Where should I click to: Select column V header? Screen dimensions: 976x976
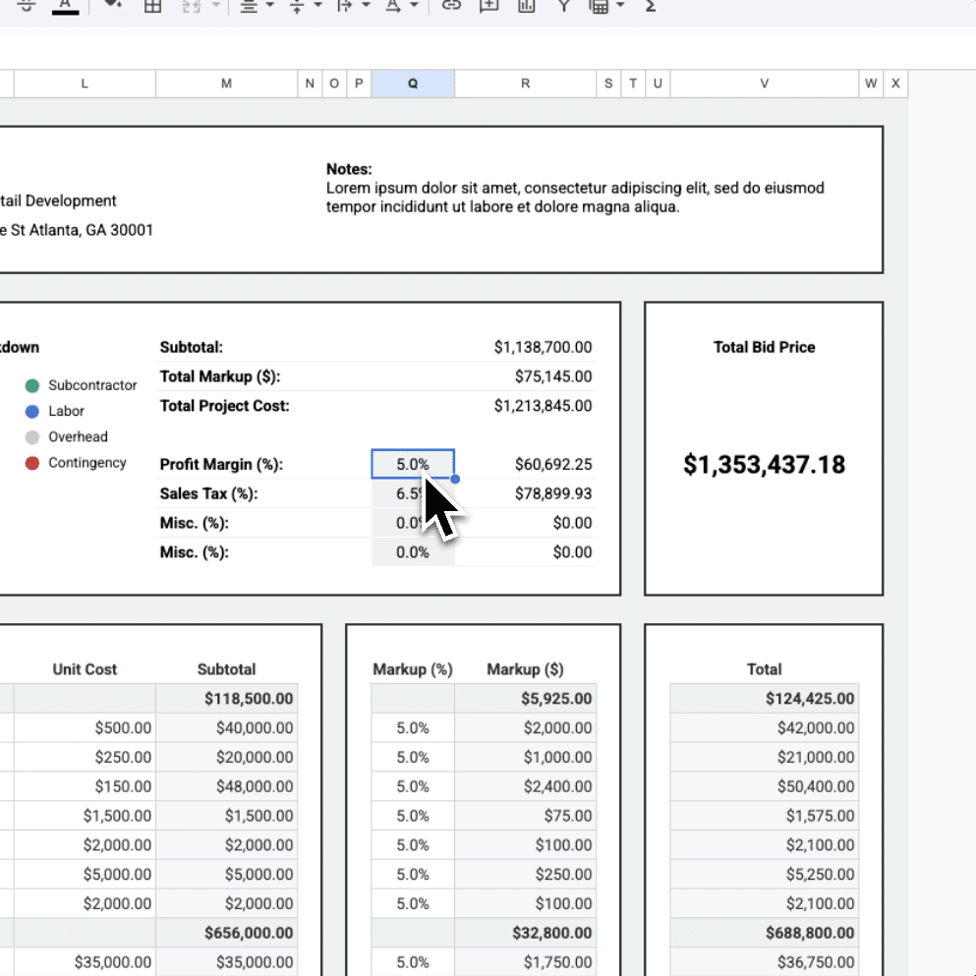[x=764, y=84]
